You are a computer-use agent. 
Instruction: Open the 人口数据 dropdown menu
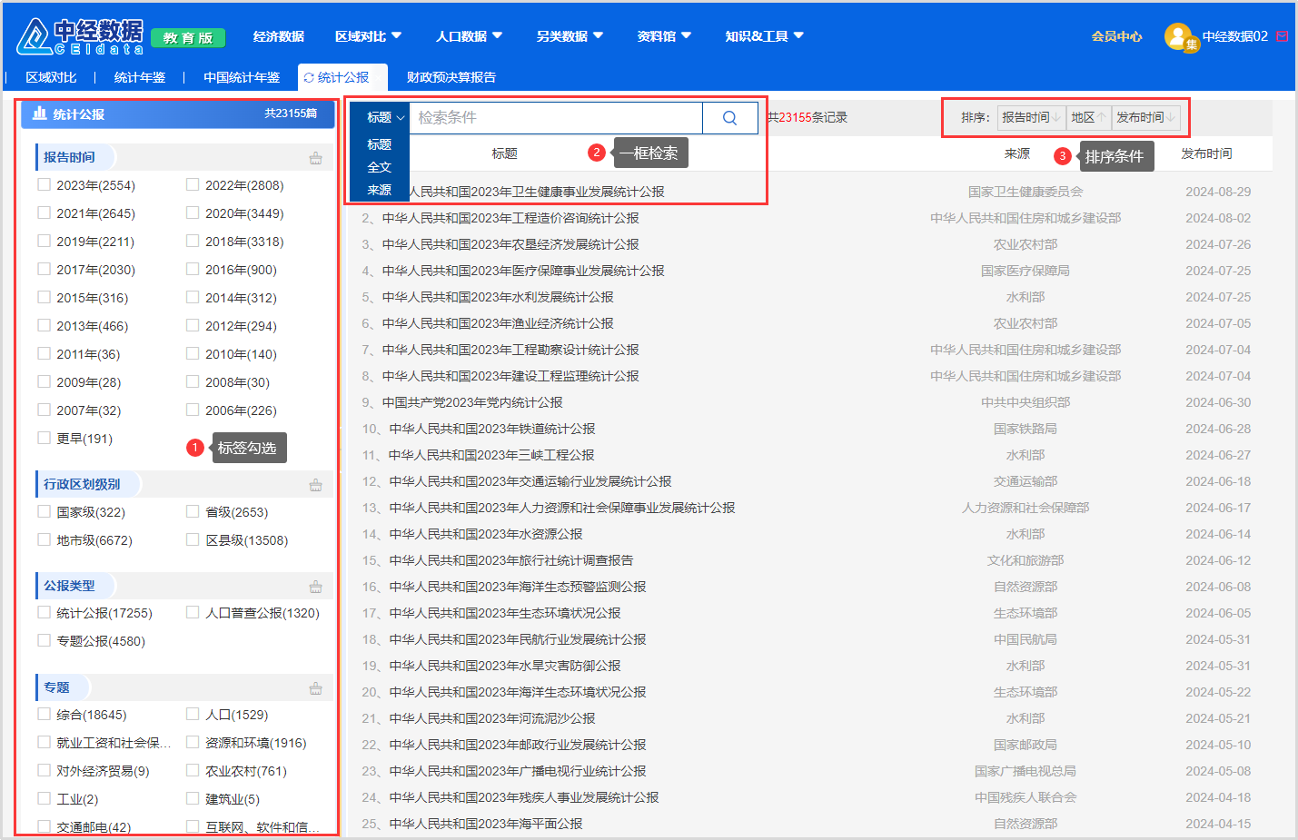pyautogui.click(x=469, y=36)
